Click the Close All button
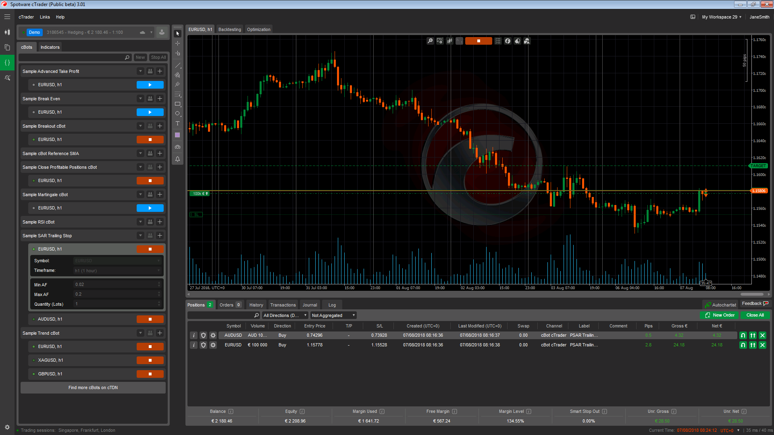The width and height of the screenshot is (774, 435). point(755,315)
